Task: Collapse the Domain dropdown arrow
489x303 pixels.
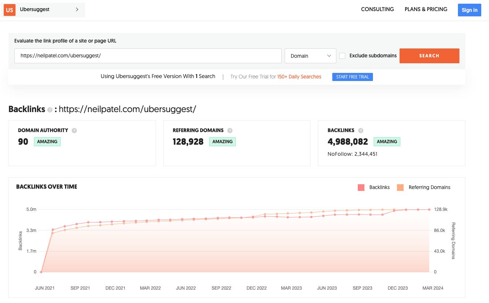Action: tap(329, 55)
